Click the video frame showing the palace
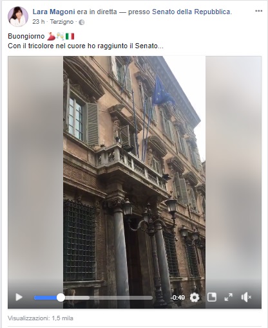This screenshot has width=268, height=328. click(x=135, y=172)
